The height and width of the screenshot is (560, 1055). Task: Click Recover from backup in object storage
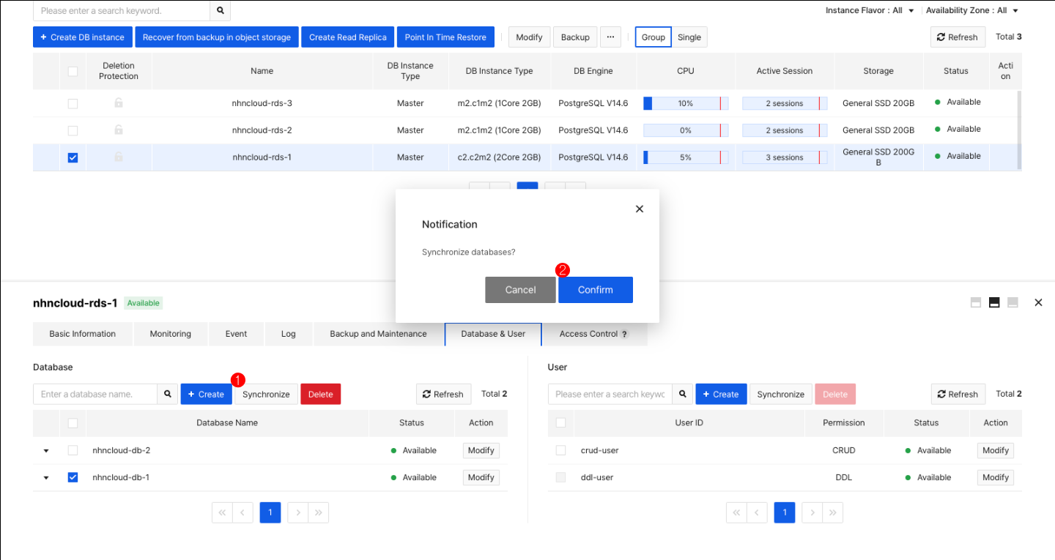click(x=217, y=37)
